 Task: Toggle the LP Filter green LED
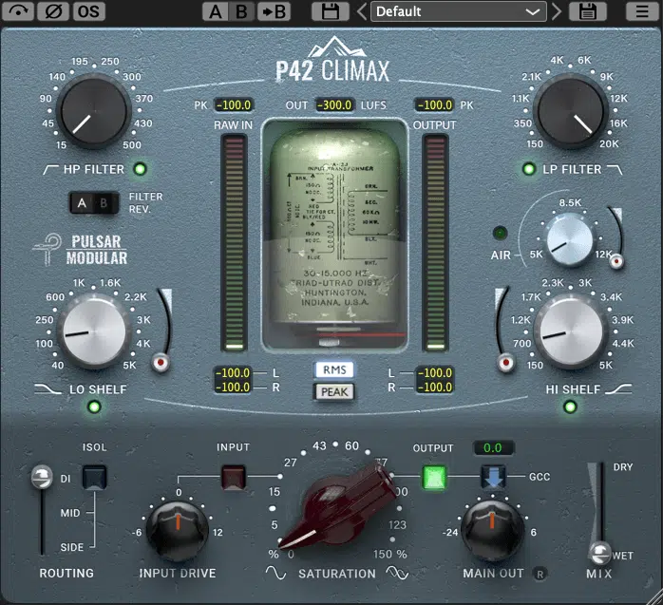click(527, 170)
